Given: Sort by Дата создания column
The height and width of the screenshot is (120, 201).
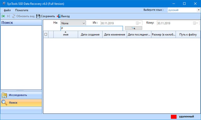Looking at the screenshot, I should pyautogui.click(x=90, y=34).
